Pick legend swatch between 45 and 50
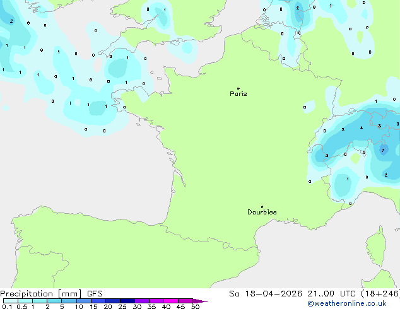Screen dimensions: 400x309 click(185, 301)
